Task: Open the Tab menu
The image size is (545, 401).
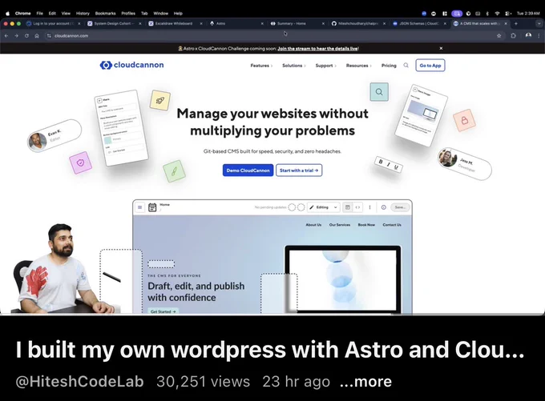Action: (144, 13)
